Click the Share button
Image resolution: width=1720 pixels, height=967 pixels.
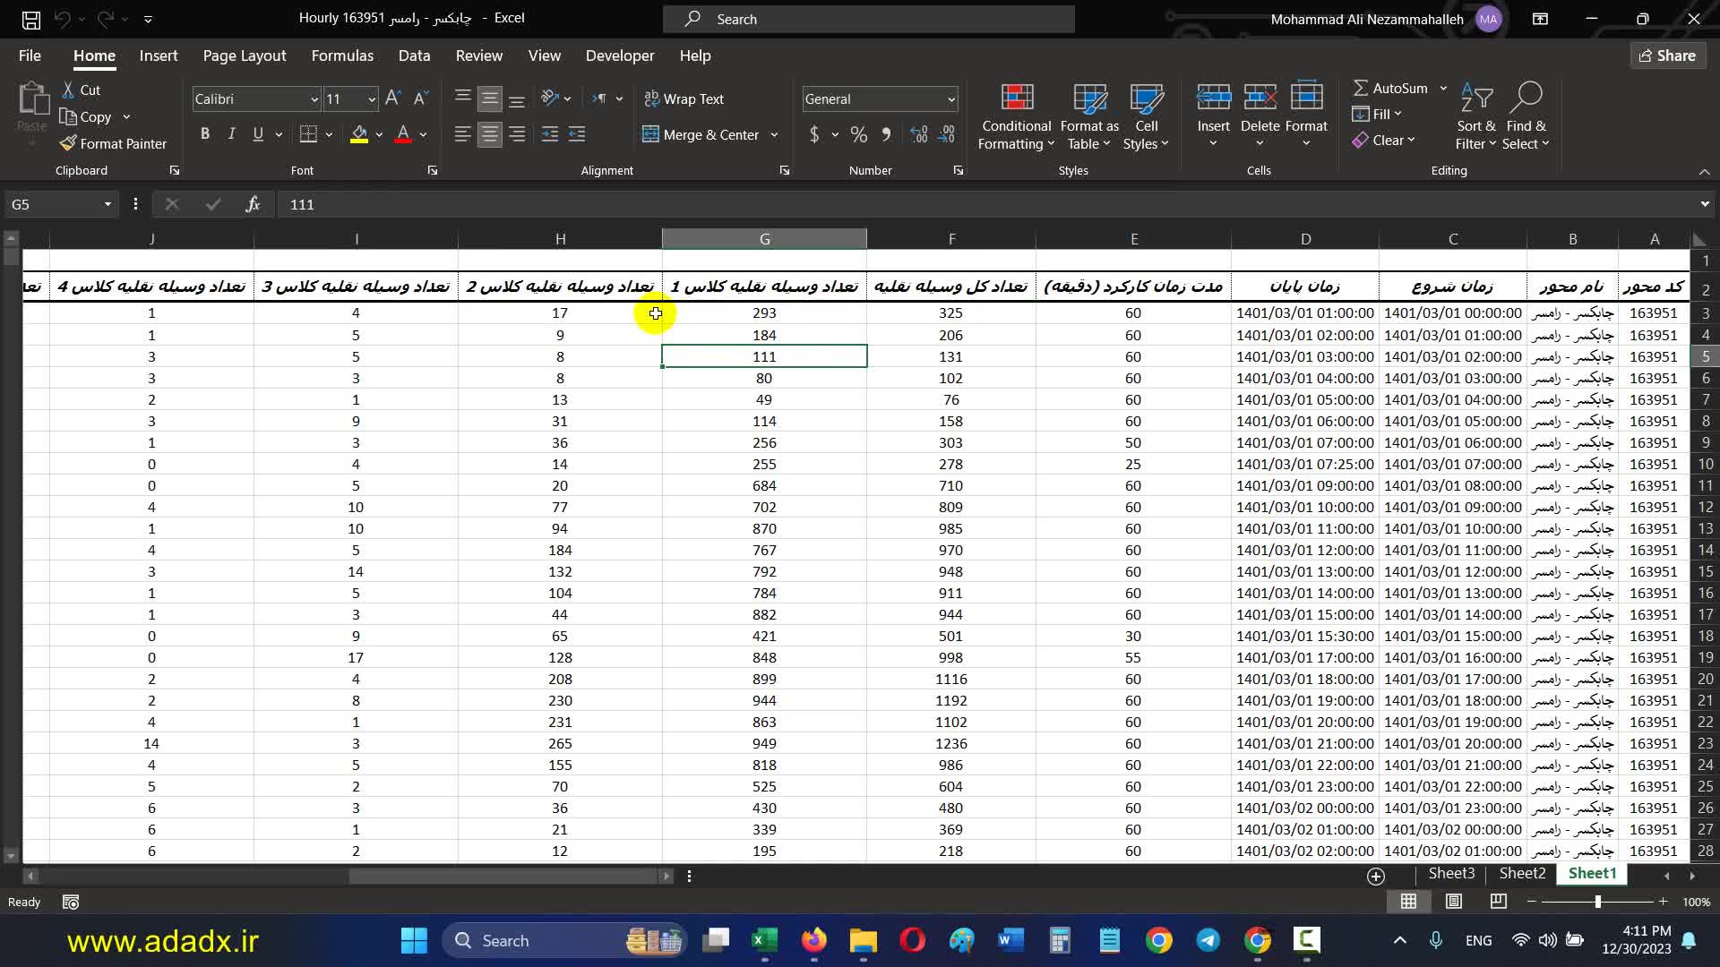[1667, 56]
